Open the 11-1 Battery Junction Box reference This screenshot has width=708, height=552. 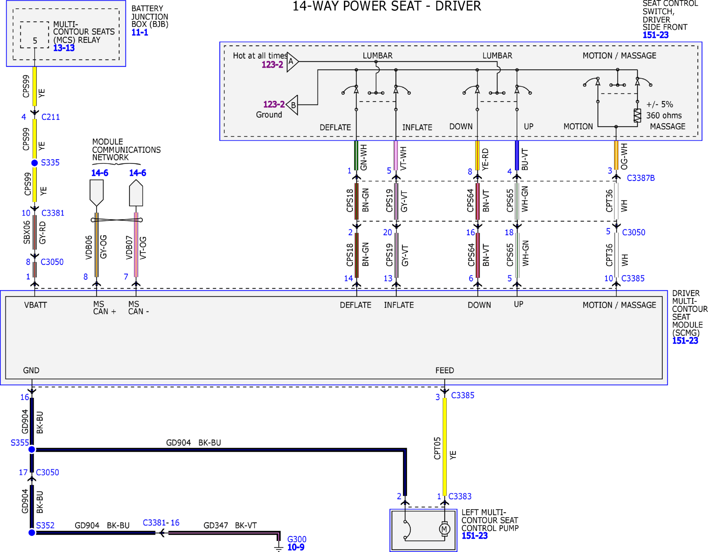click(140, 32)
